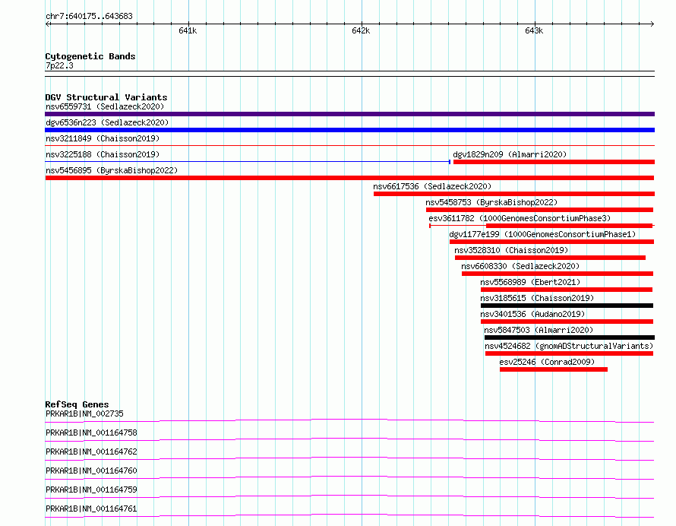676x526 pixels.
Task: Click the red dgv1829n209 variant bar
Action: pyautogui.click(x=554, y=162)
